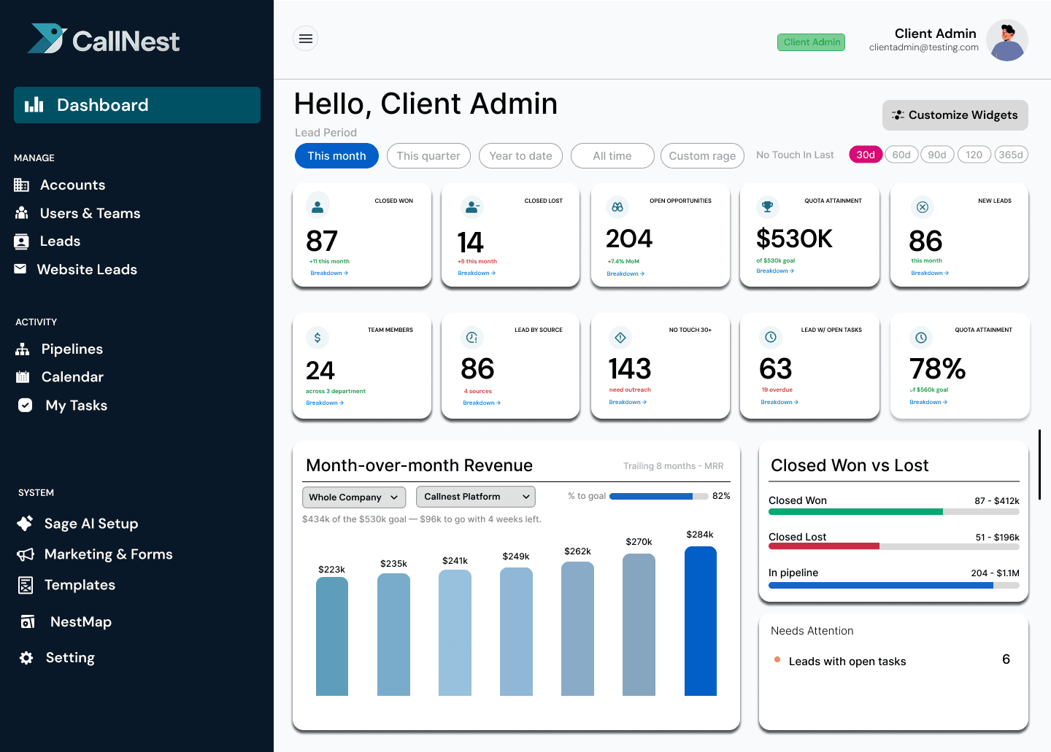This screenshot has height=752, width=1051.
Task: Select the 365d no-touch filter
Action: point(1011,155)
